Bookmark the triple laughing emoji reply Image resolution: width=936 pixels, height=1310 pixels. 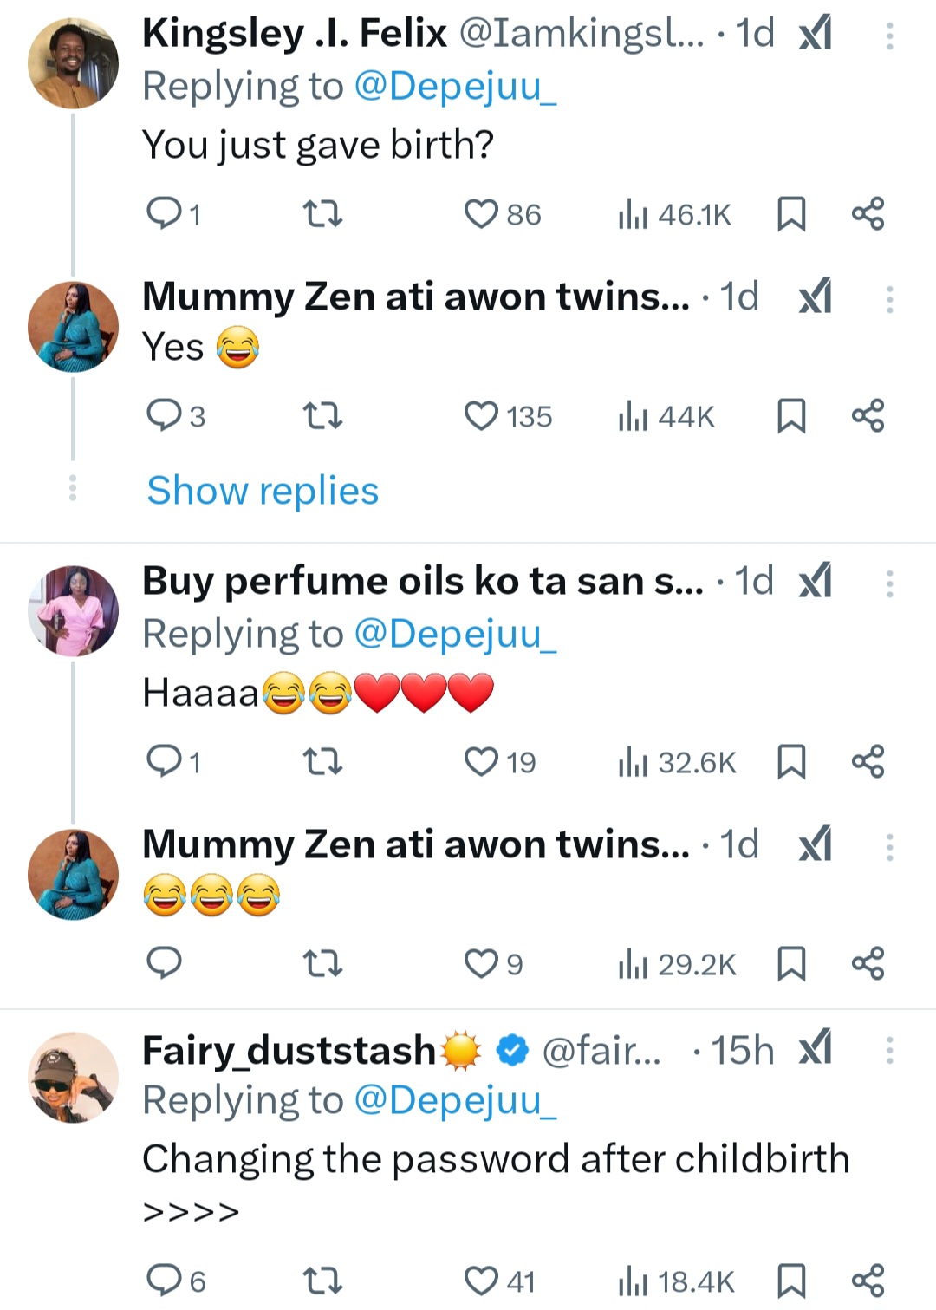coord(790,963)
